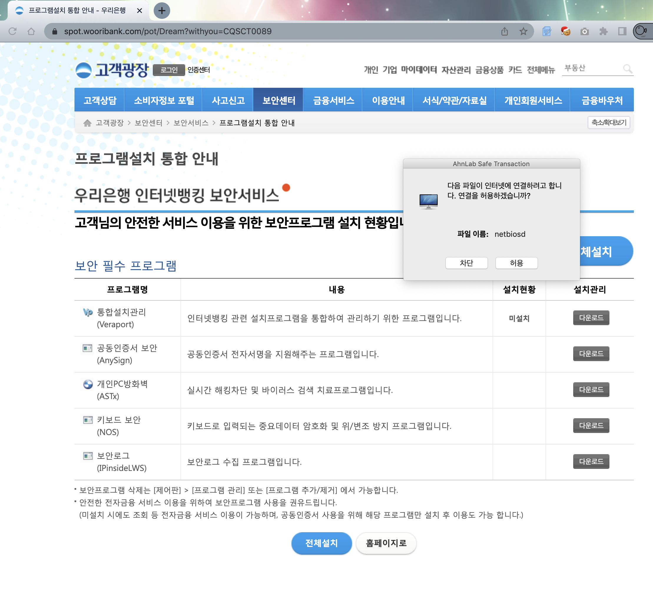Click the browser home icon

31,31
